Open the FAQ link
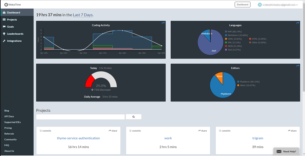 click(x=6, y=145)
